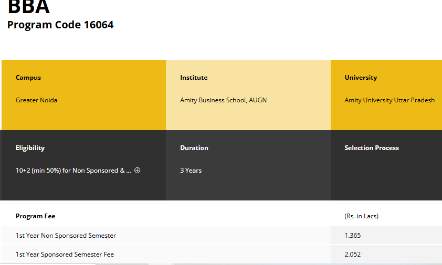
Task: Select the Greater Noida campus value
Action: pos(36,100)
